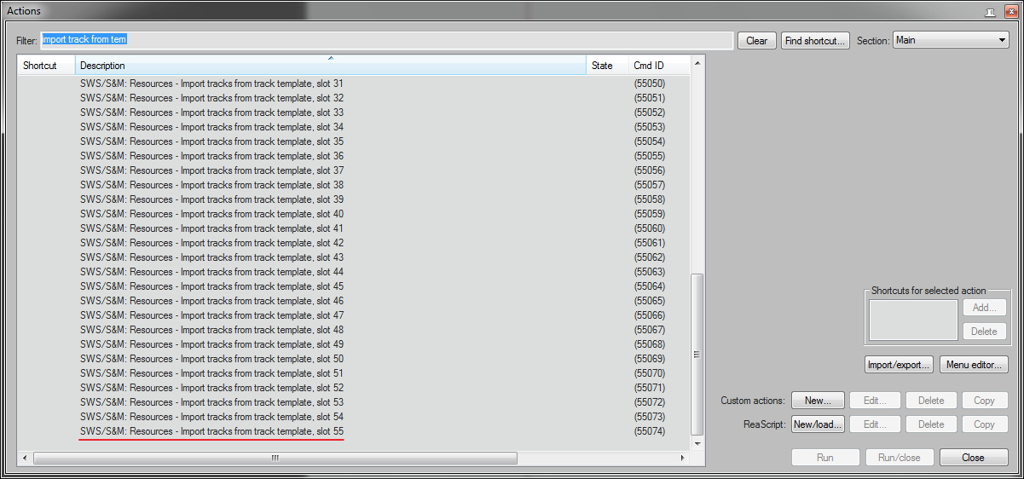Select the action for template slot 42
Viewport: 1024px width, 479px height.
coord(211,243)
